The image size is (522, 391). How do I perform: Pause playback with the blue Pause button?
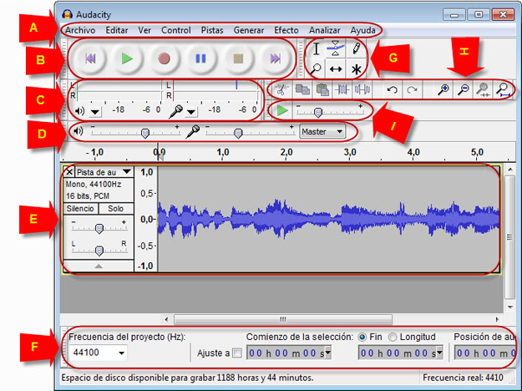[200, 59]
